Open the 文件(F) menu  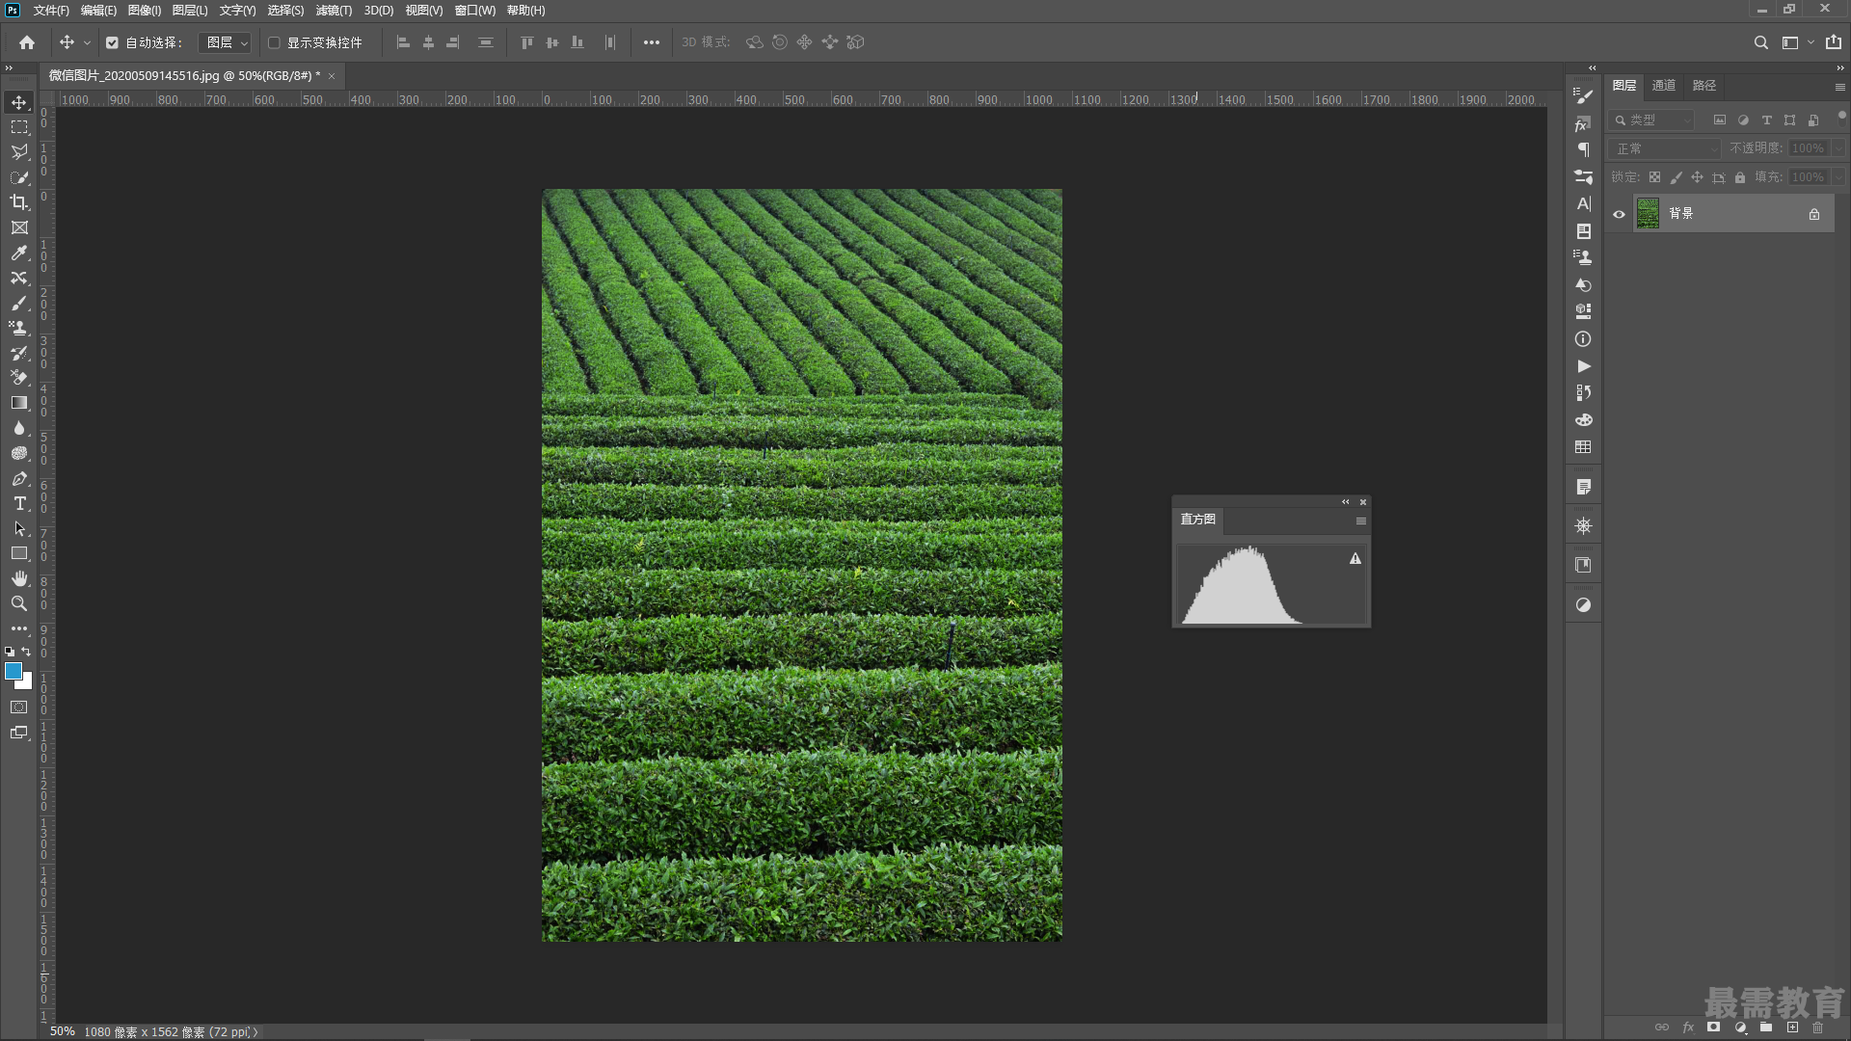pyautogui.click(x=51, y=10)
